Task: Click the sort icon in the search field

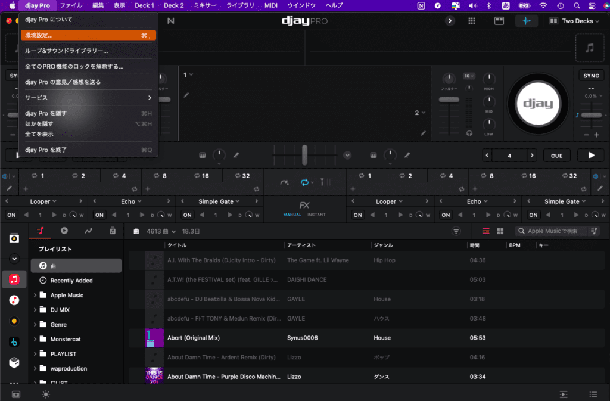Action: (x=594, y=231)
